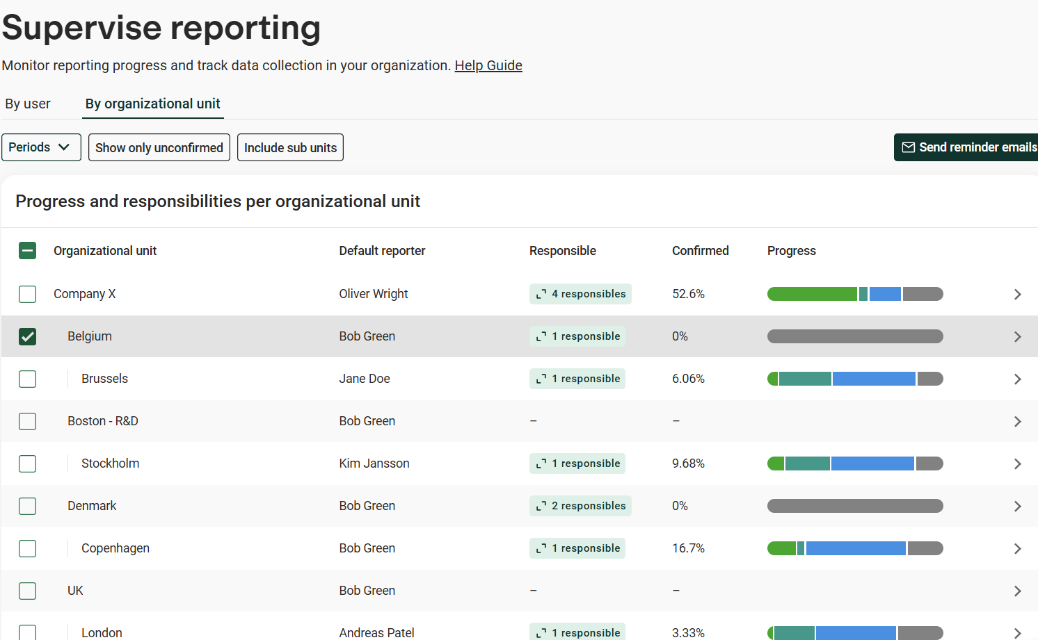Check the Copenhagen row checkbox
Image resolution: width=1038 pixels, height=640 pixels.
[x=28, y=549]
